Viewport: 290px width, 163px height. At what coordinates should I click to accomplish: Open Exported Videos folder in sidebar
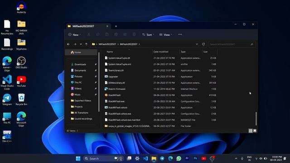coord(82,101)
